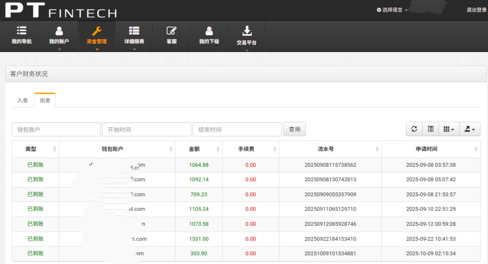
Task: Click the 客服 edit icon
Action: tap(172, 31)
